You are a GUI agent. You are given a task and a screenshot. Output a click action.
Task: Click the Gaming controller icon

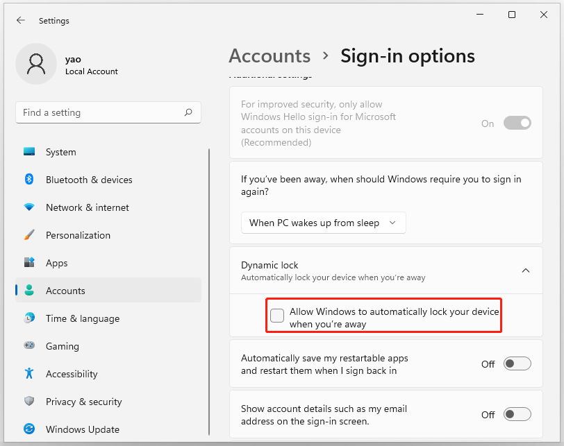[x=29, y=346]
